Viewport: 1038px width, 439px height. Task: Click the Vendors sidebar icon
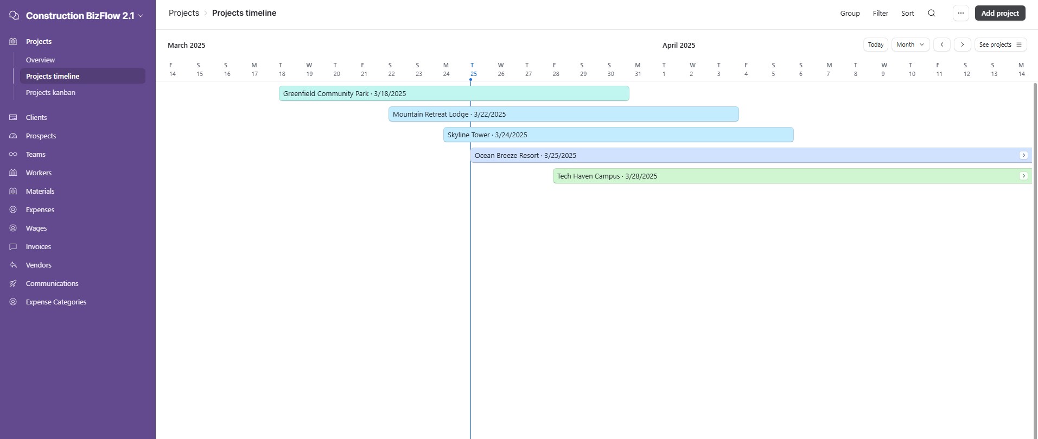[14, 265]
